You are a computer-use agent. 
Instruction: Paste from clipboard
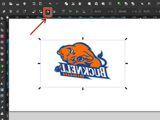click(x=80, y=4)
